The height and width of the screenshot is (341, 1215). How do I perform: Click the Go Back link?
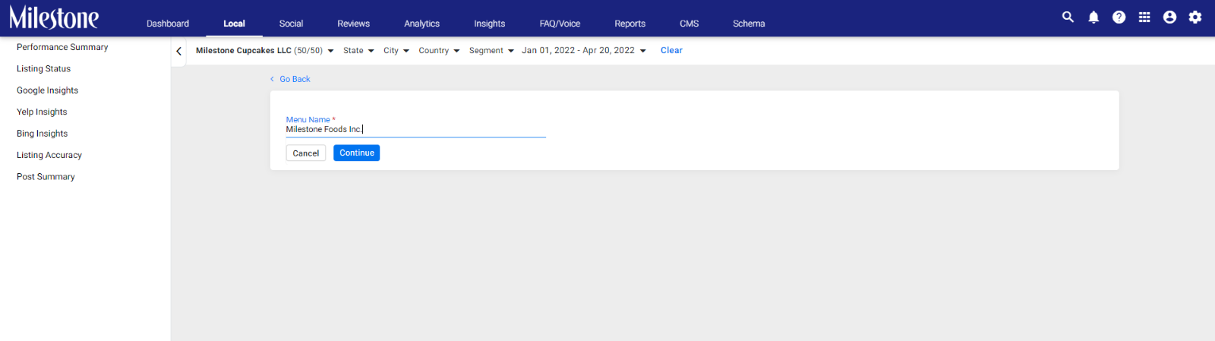[290, 79]
